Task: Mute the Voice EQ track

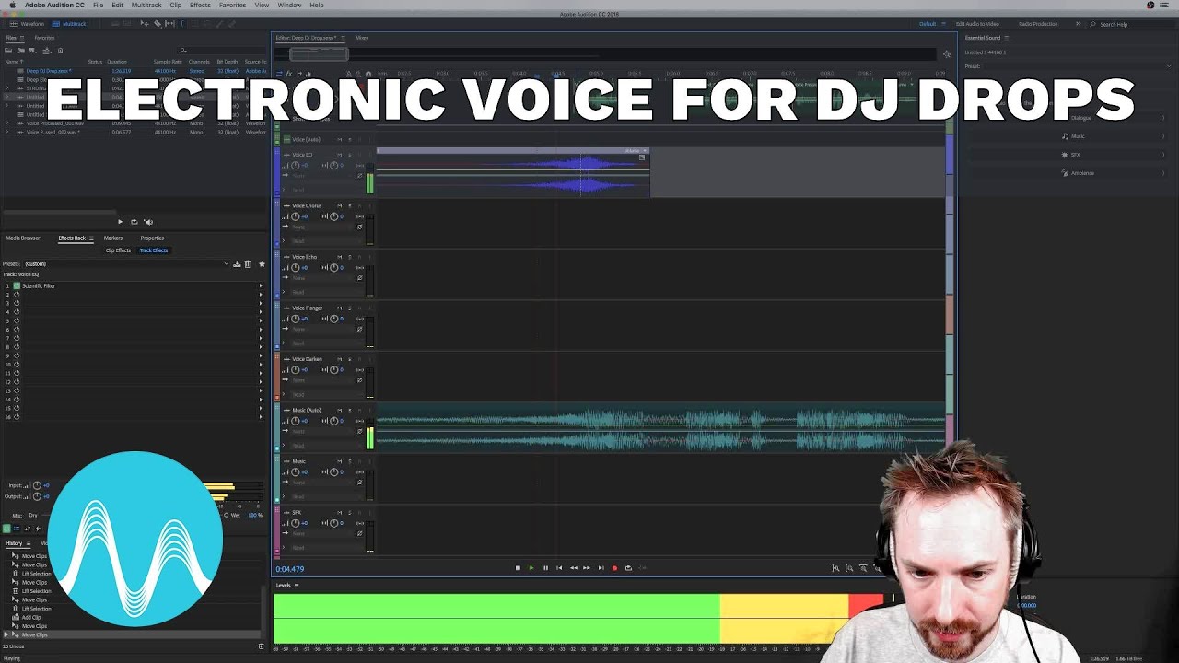Action: click(339, 155)
